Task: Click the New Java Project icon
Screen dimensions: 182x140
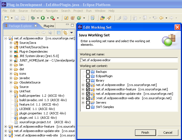Action: click(66, 18)
